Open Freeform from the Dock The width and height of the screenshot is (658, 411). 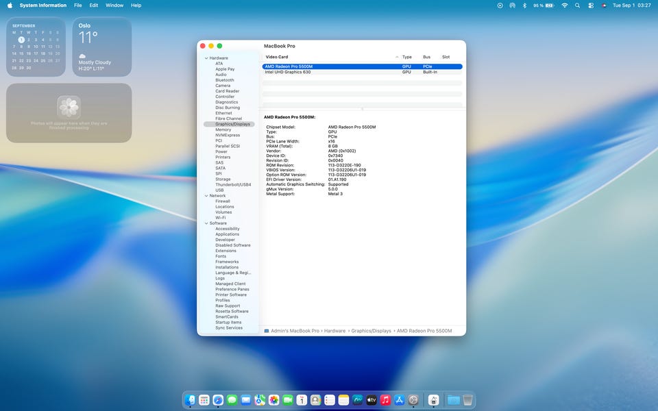358,399
